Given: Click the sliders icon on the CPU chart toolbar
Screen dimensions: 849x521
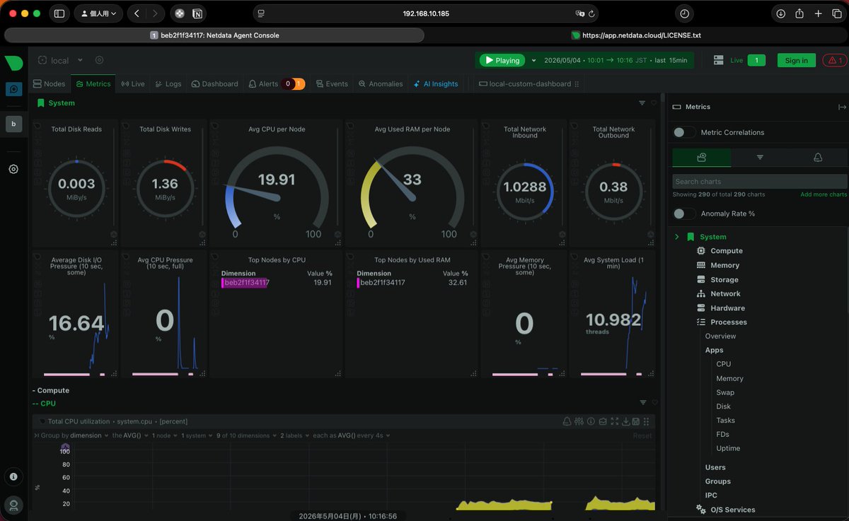Looking at the screenshot, I should (x=579, y=421).
